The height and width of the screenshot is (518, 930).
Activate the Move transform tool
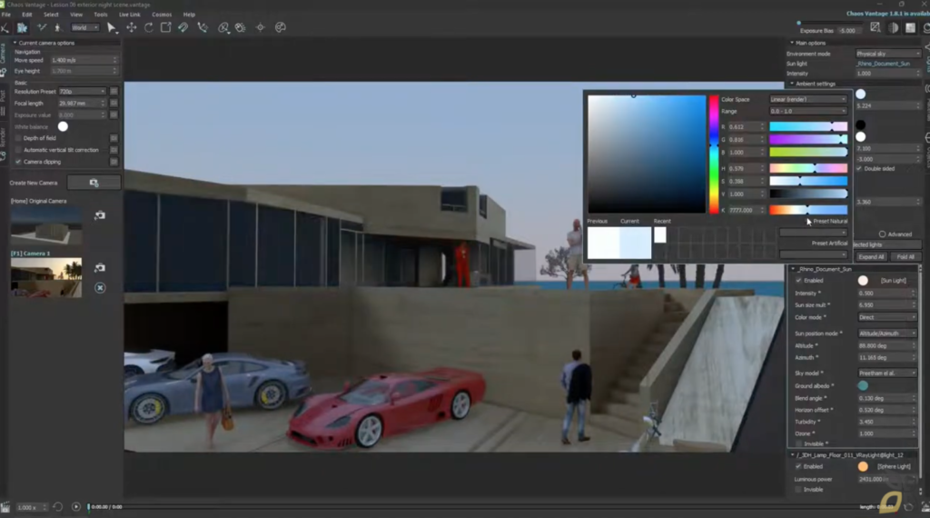click(131, 27)
